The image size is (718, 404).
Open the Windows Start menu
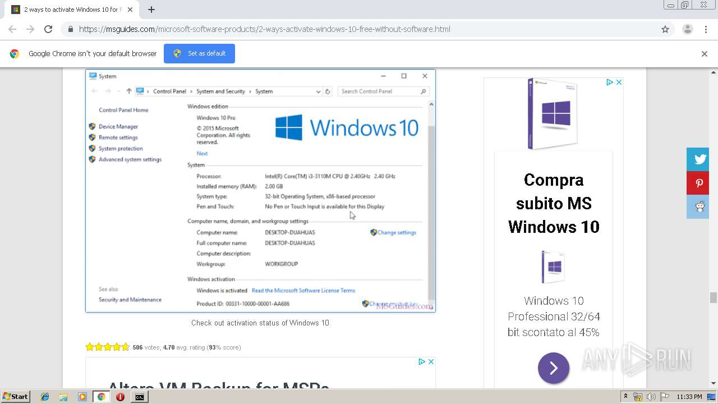click(x=15, y=396)
